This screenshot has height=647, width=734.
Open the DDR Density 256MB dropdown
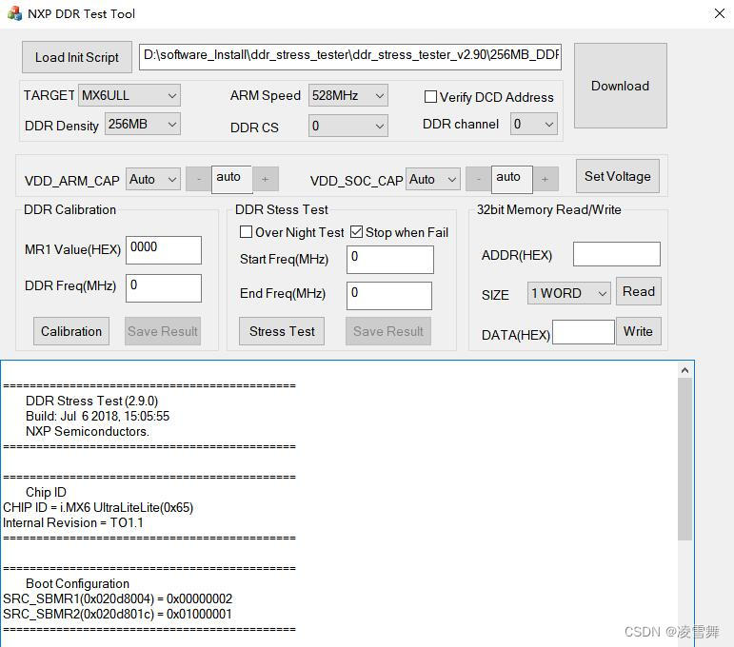point(142,124)
